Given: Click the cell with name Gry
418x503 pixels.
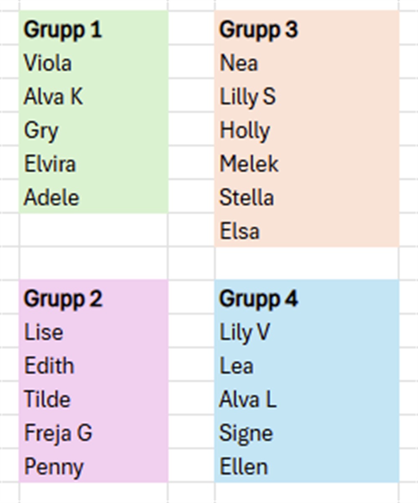Looking at the screenshot, I should pyautogui.click(x=41, y=131).
